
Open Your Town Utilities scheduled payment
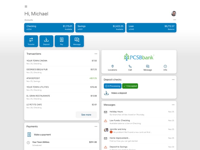coord(62,143)
